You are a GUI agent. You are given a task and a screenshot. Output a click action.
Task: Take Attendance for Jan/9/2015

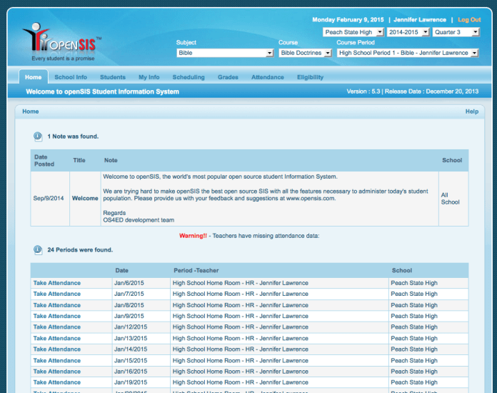point(57,316)
